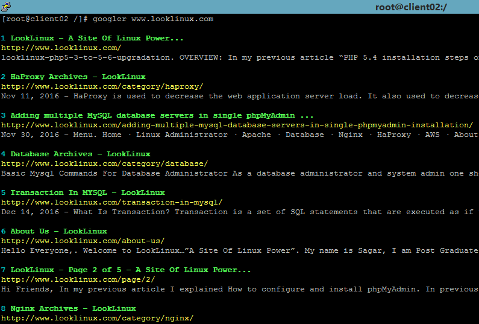Click the Dec 14, 2016 Transaction snippet

240,212
